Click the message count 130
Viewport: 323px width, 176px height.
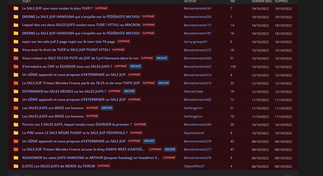pyautogui.click(x=233, y=67)
